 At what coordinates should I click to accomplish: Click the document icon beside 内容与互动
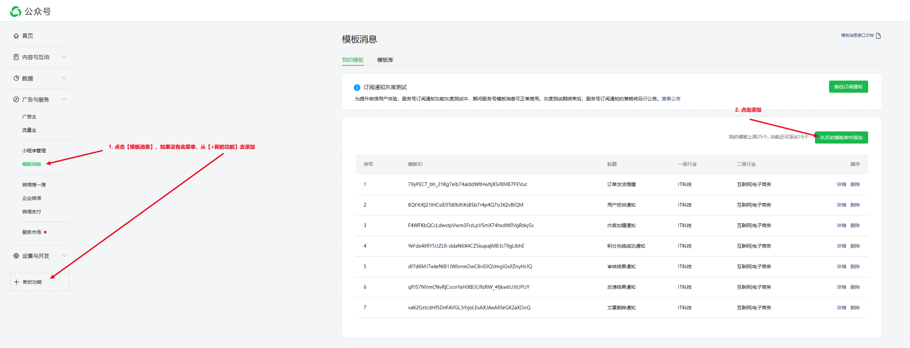point(16,57)
